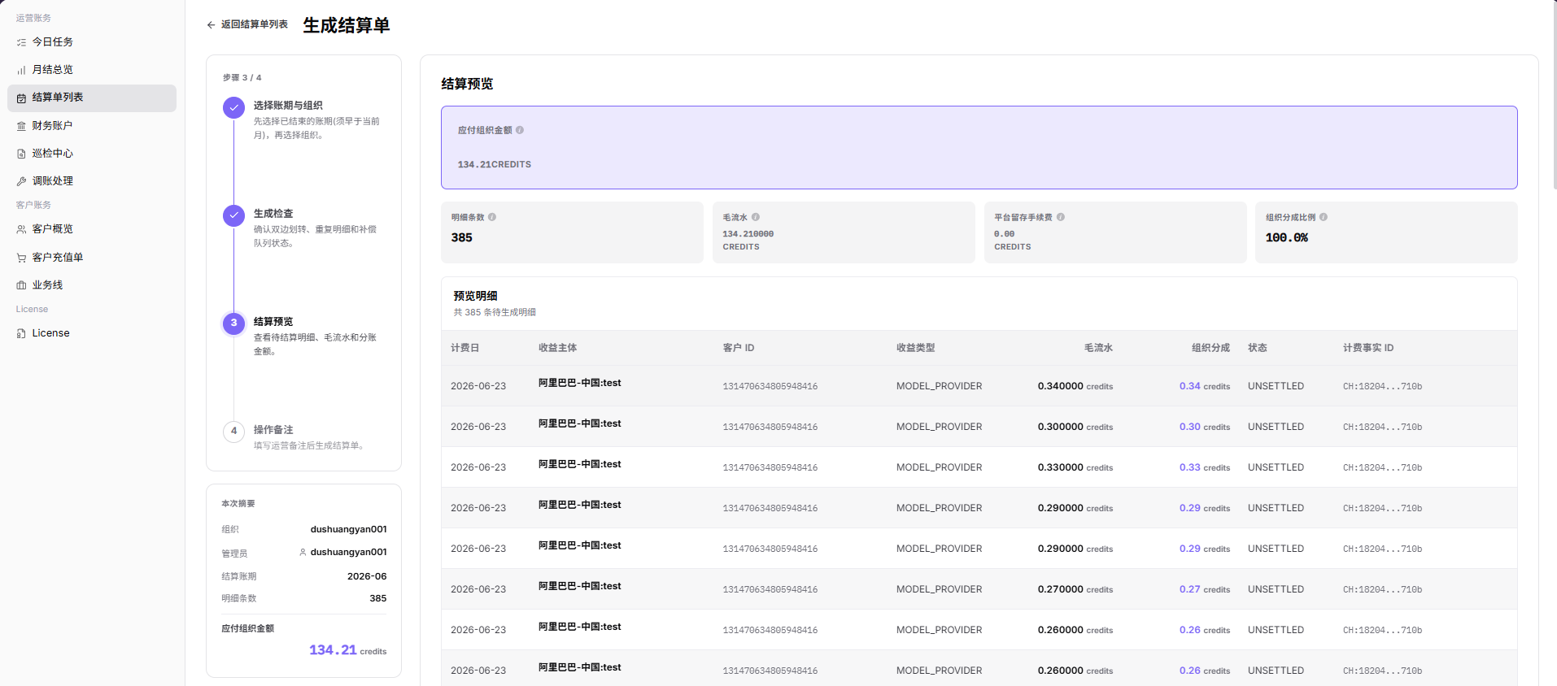Click the 调账处理 wrench icon

point(21,181)
